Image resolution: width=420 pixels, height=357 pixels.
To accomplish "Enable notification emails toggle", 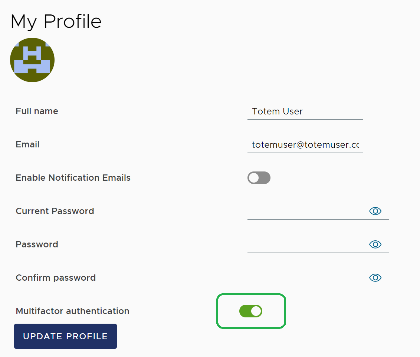I will pos(259,178).
